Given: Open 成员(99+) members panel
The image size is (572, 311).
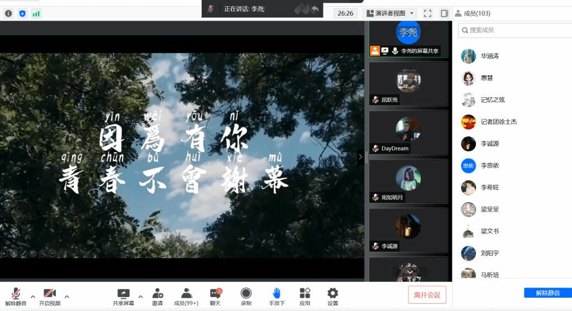Looking at the screenshot, I should 186,296.
